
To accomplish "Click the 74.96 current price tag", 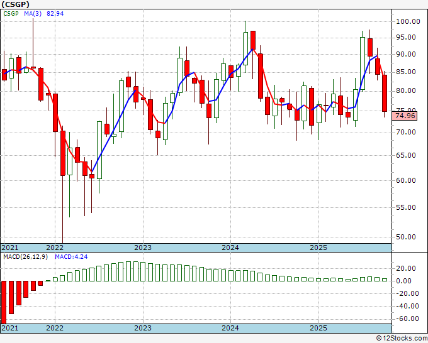I will tap(405, 116).
